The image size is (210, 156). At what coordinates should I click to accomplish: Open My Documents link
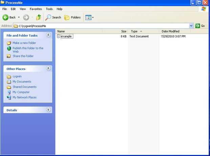22,82
